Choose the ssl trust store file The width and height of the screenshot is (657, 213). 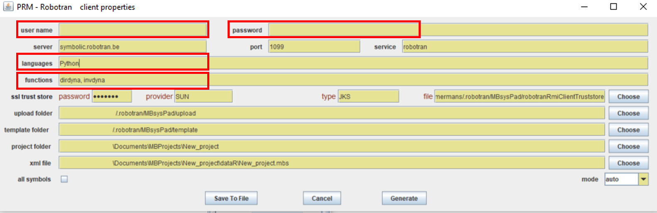[628, 96]
